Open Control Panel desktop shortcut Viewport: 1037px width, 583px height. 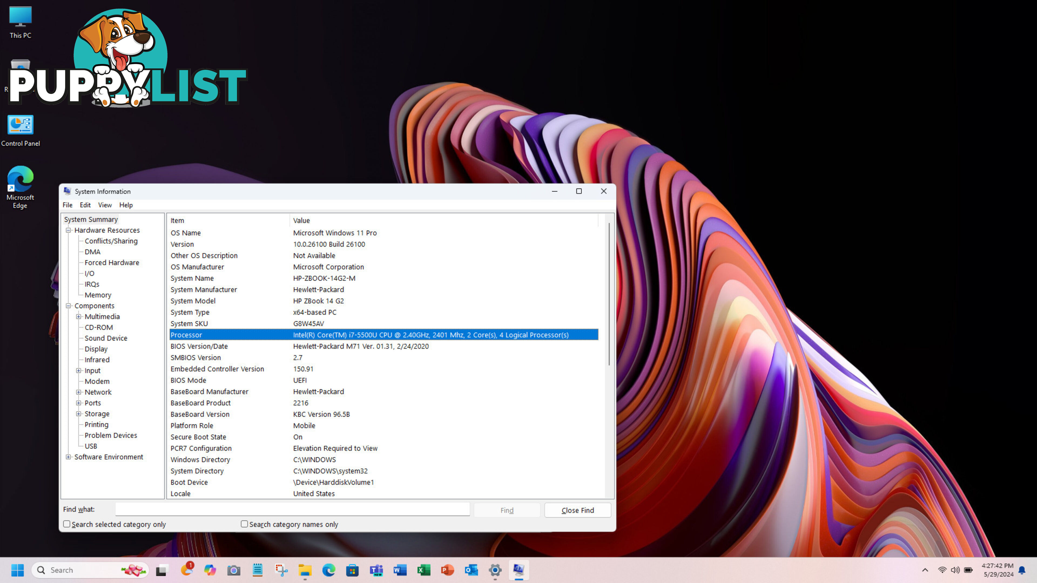click(x=20, y=131)
